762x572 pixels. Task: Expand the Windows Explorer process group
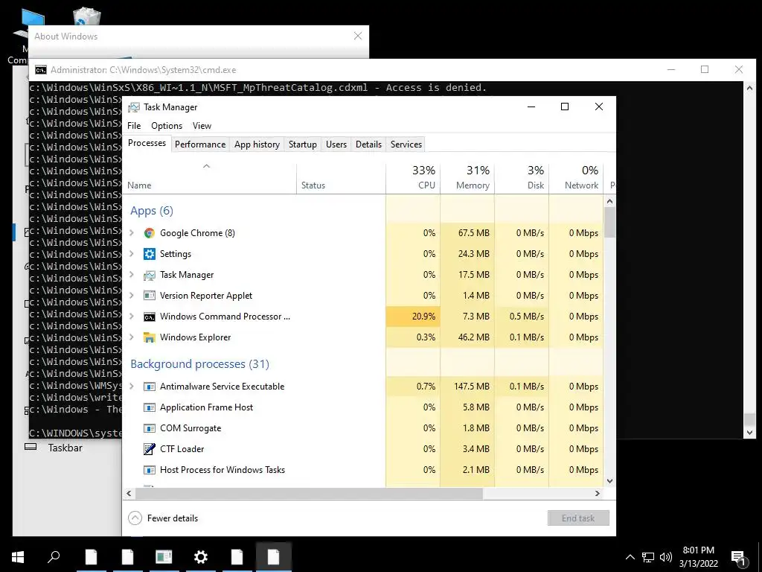point(131,337)
